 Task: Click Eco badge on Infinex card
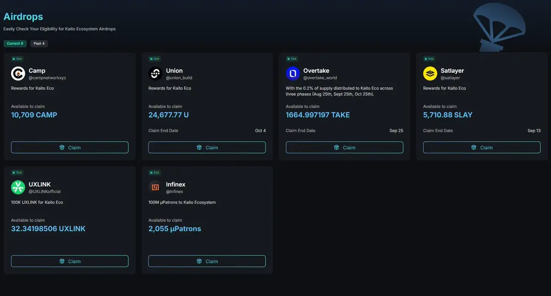pos(154,173)
